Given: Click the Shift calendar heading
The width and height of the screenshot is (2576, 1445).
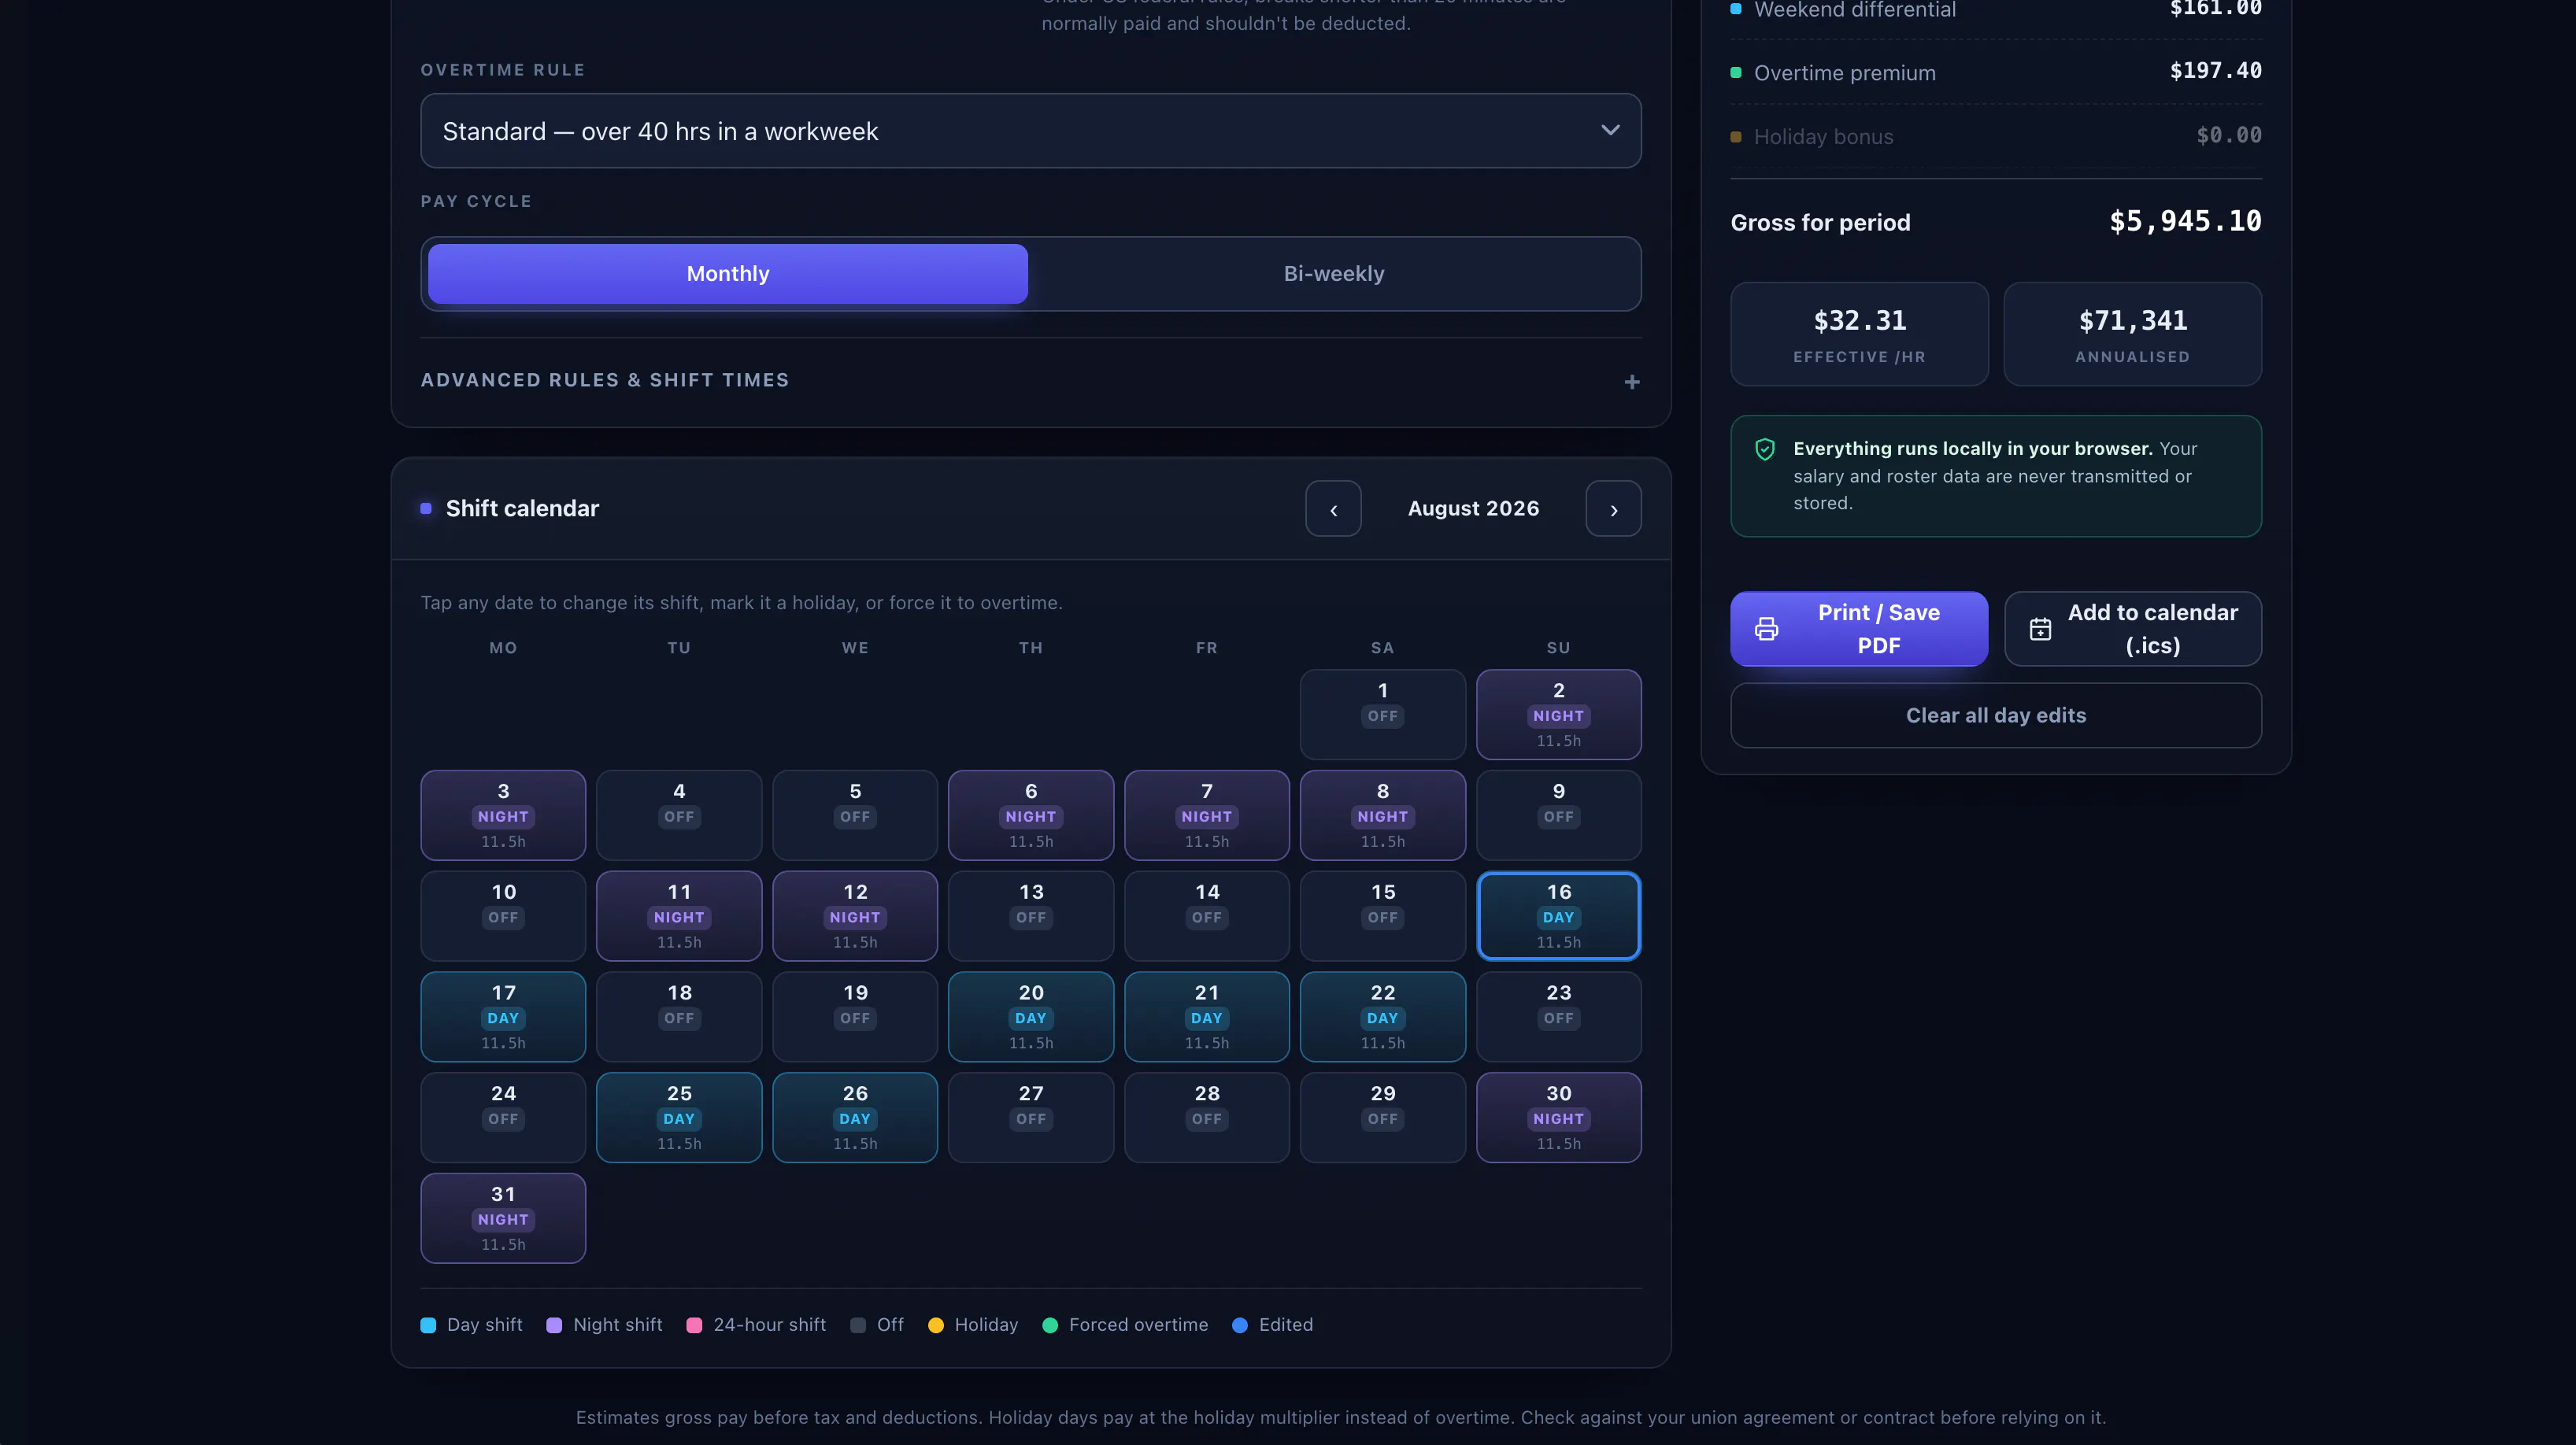Looking at the screenshot, I should click(522, 509).
